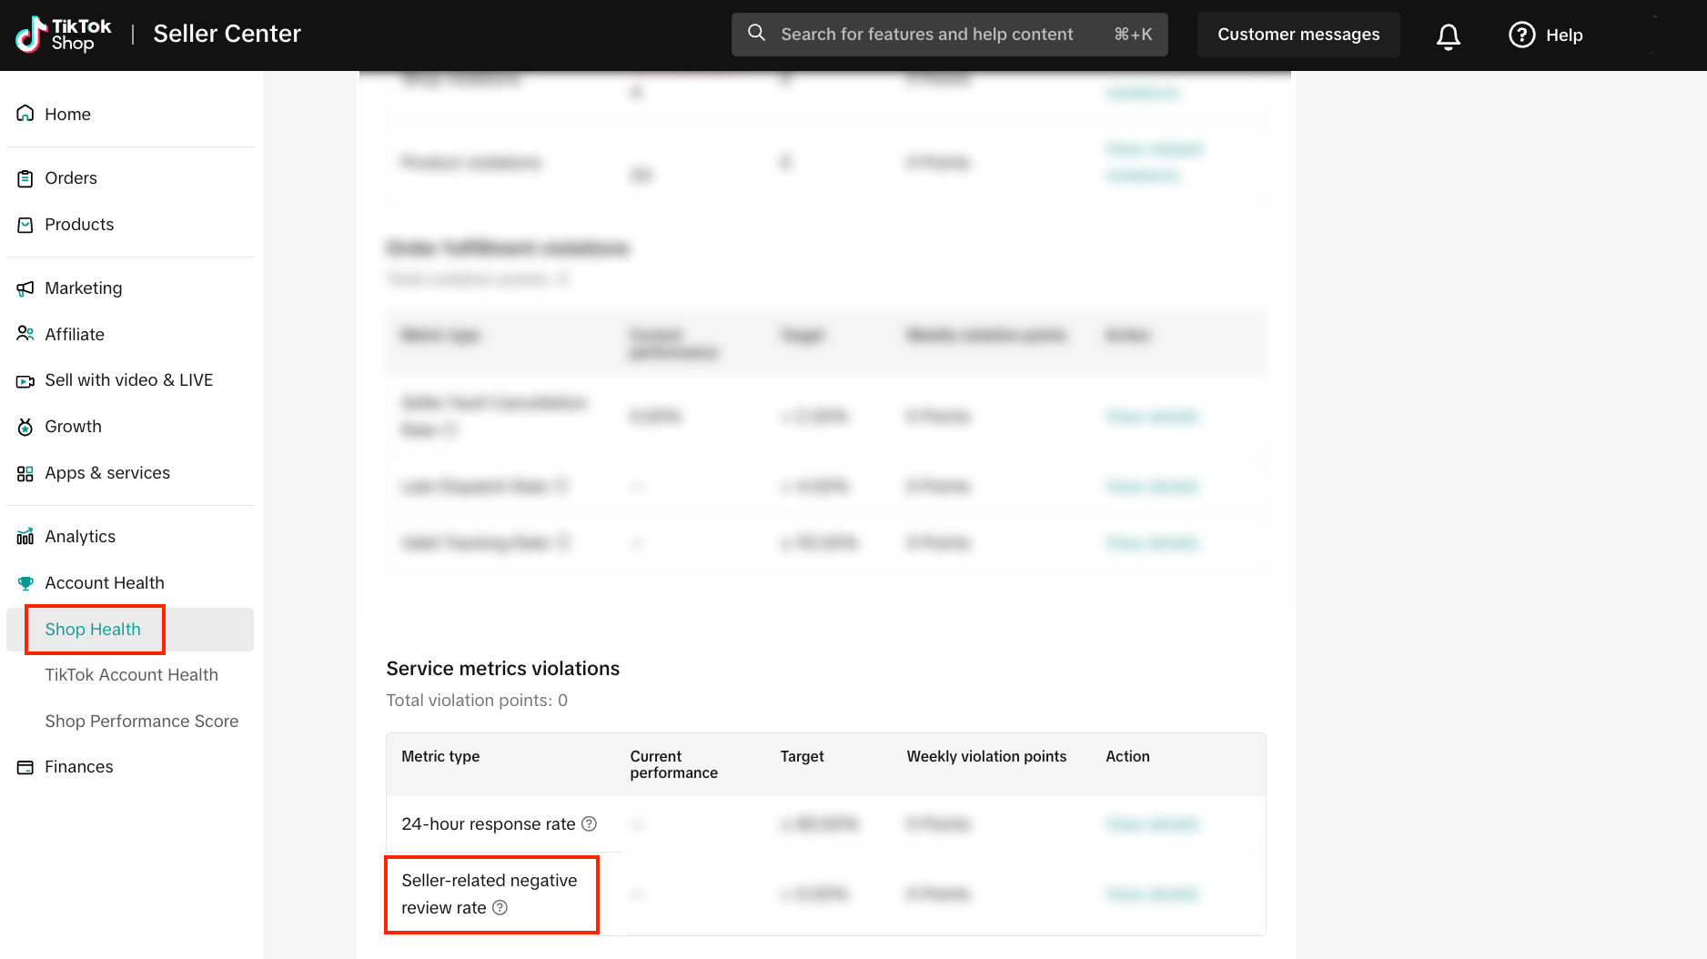This screenshot has width=1707, height=959.
Task: Open the Products menu item
Action: [x=79, y=225]
